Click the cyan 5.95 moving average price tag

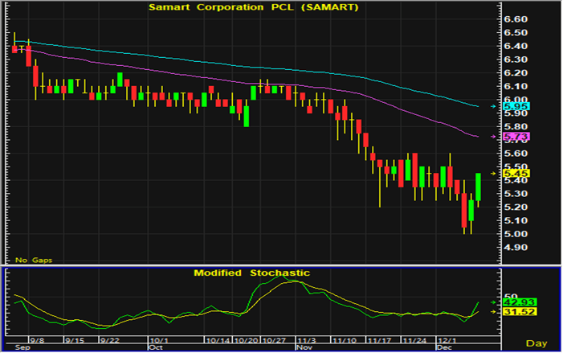pyautogui.click(x=512, y=106)
